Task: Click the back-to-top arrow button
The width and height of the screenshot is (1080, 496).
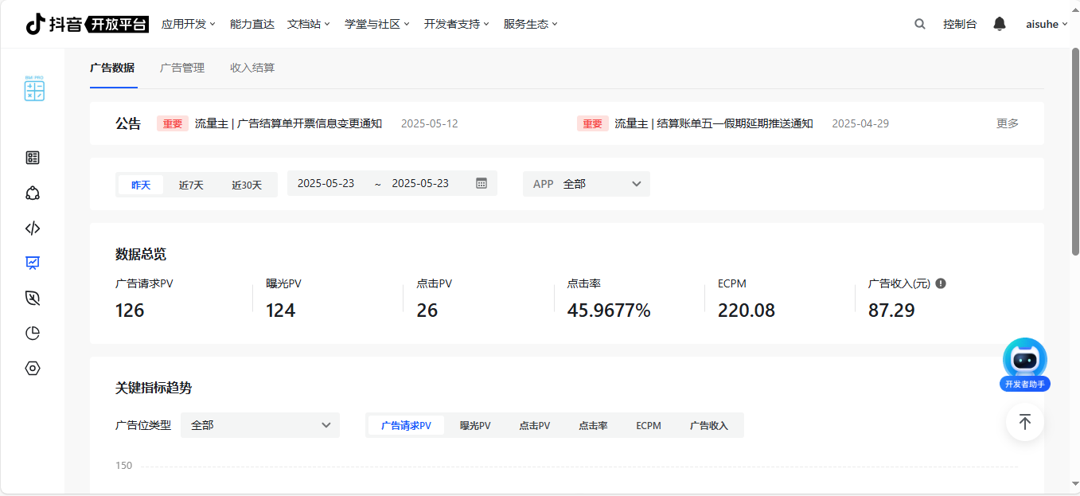Action: (1025, 422)
